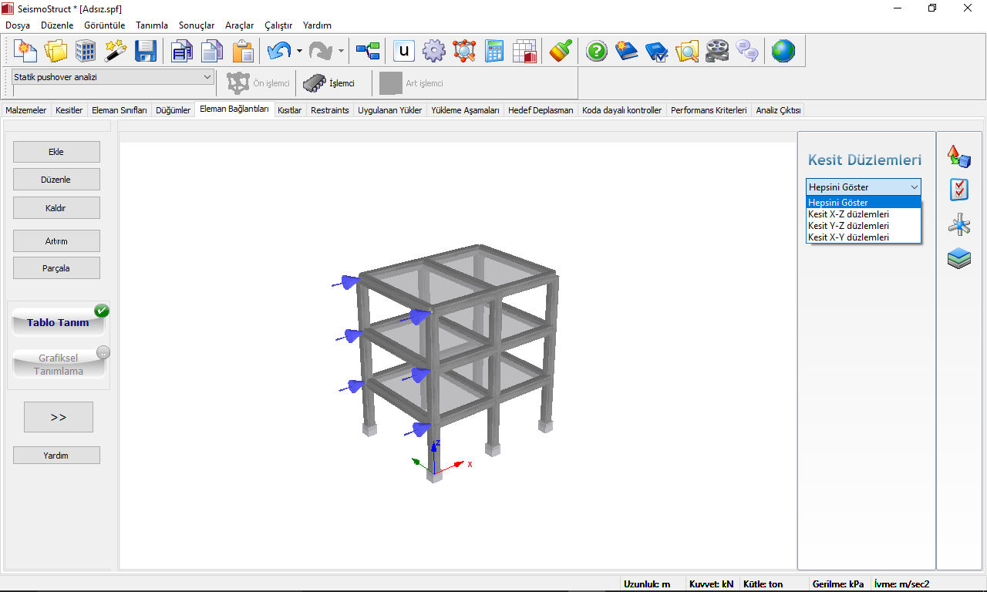Click the 3D node joint icon in sidebar

point(959,225)
